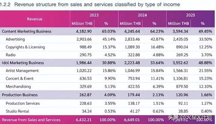Select Idol Marketing Business row label
The width and height of the screenshot is (216, 124).
click(23, 63)
